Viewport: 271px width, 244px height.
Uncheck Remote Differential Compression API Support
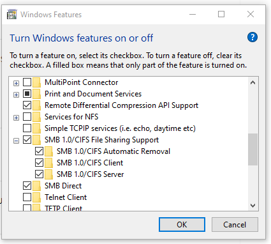27,105
